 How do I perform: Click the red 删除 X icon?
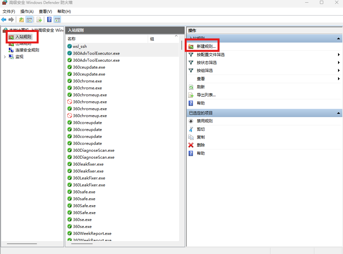tap(191, 145)
